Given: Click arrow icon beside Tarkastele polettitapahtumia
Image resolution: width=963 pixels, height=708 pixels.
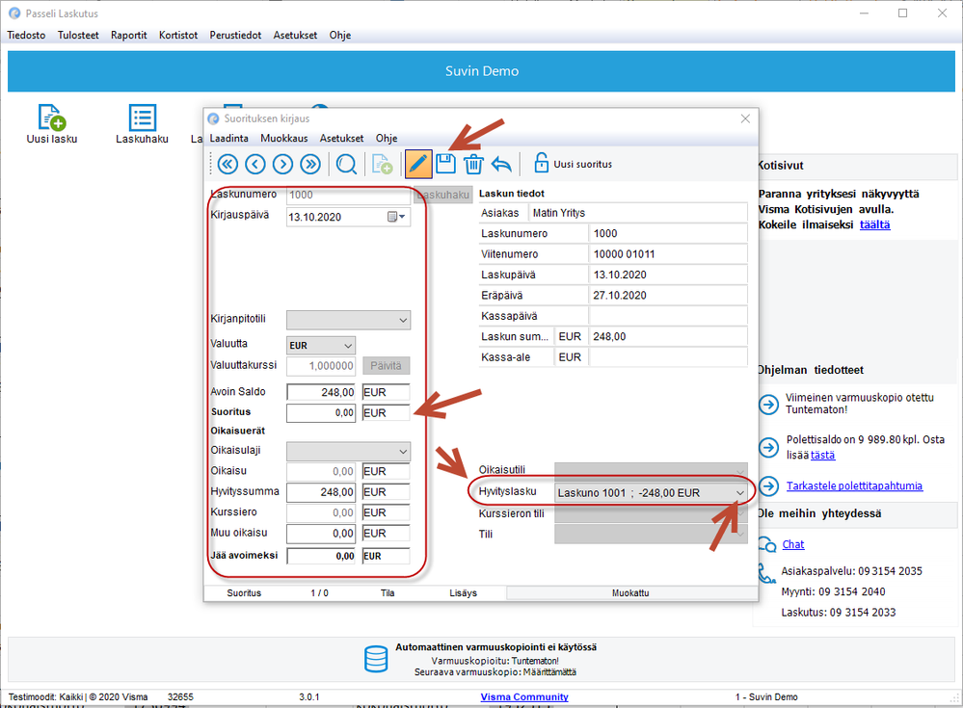Looking at the screenshot, I should [x=768, y=486].
